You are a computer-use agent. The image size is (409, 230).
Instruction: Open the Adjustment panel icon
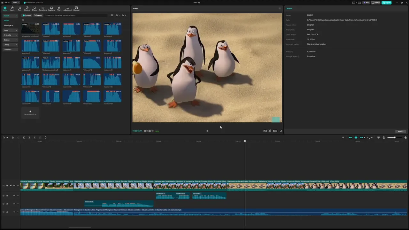pyautogui.click(x=67, y=8)
